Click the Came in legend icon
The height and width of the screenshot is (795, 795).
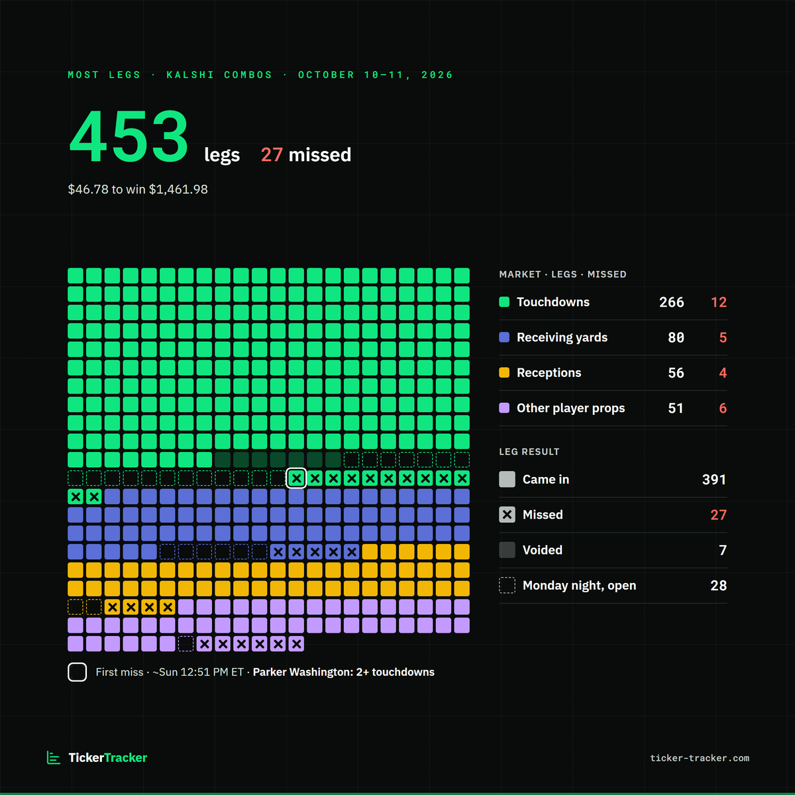click(507, 479)
